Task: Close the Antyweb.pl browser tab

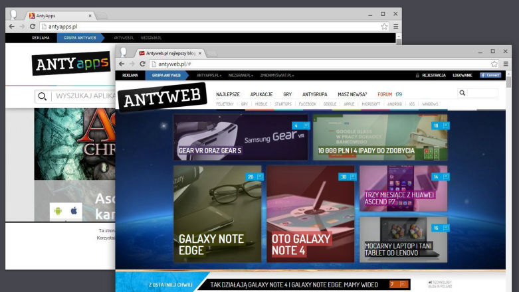Action: pos(200,53)
